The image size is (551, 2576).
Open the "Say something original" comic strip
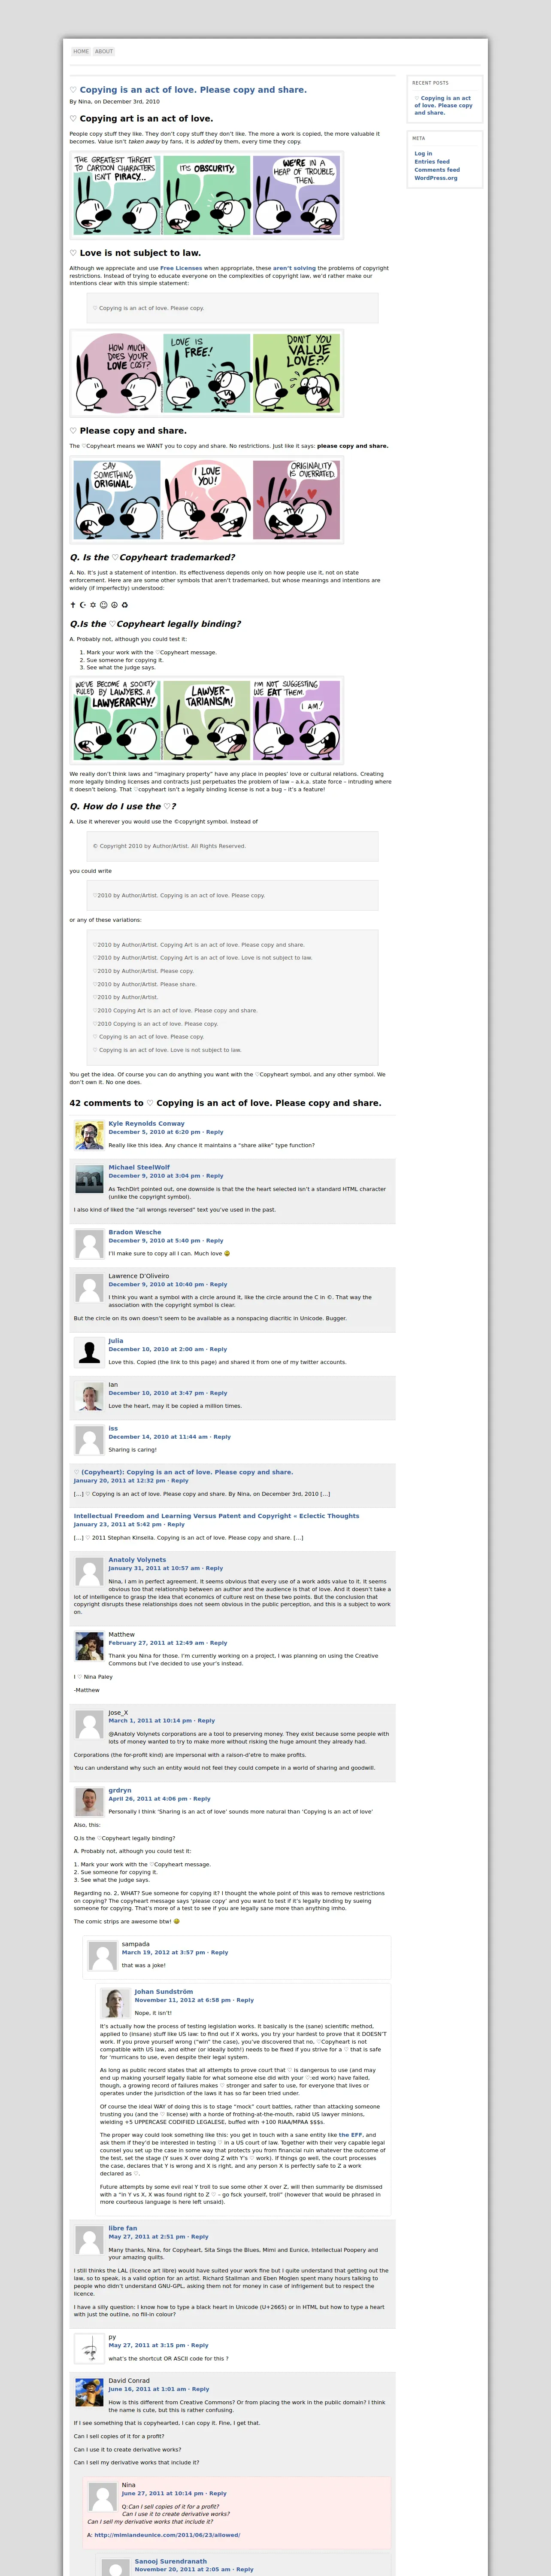point(207,500)
